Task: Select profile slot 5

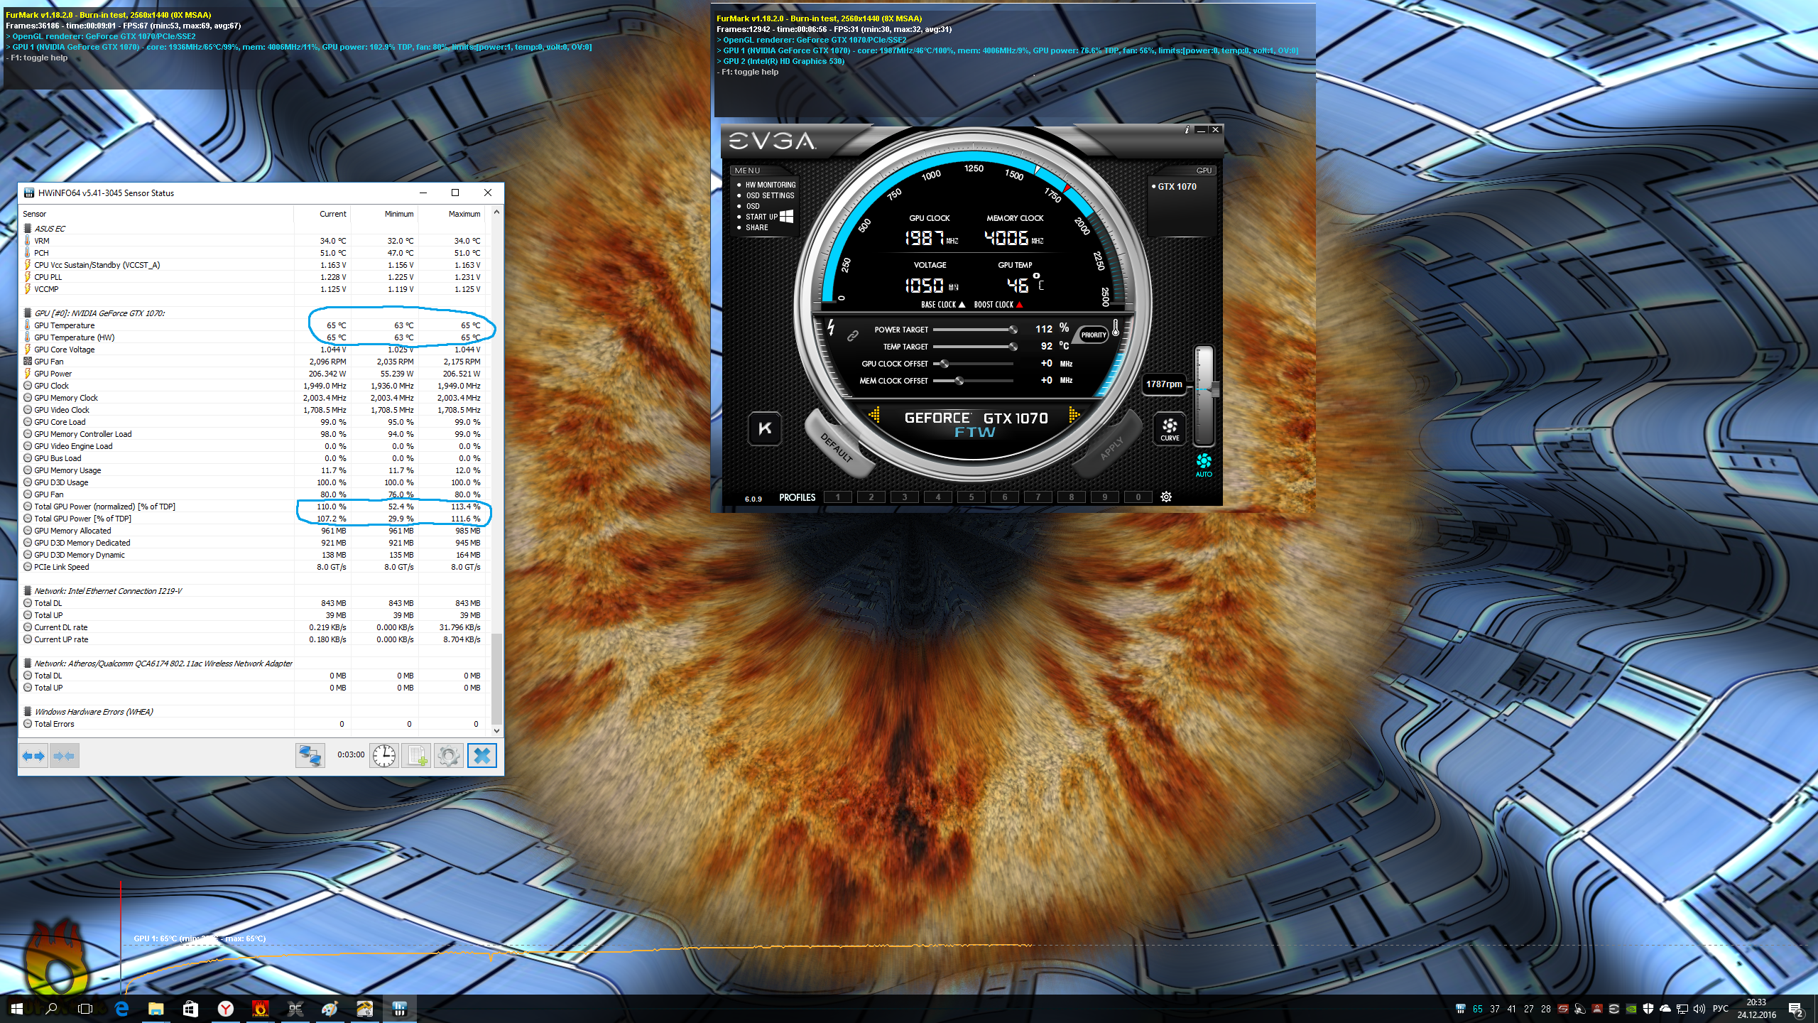Action: coord(971,497)
